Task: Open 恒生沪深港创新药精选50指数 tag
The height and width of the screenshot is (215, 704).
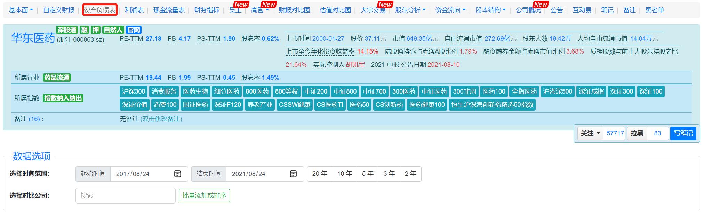Action: point(492,105)
